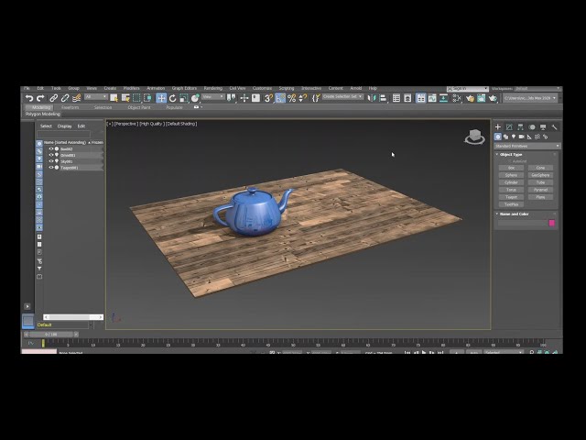Toggle the Scene Explorer icon in the toolbar
This screenshot has width=586, height=440.
point(396,98)
